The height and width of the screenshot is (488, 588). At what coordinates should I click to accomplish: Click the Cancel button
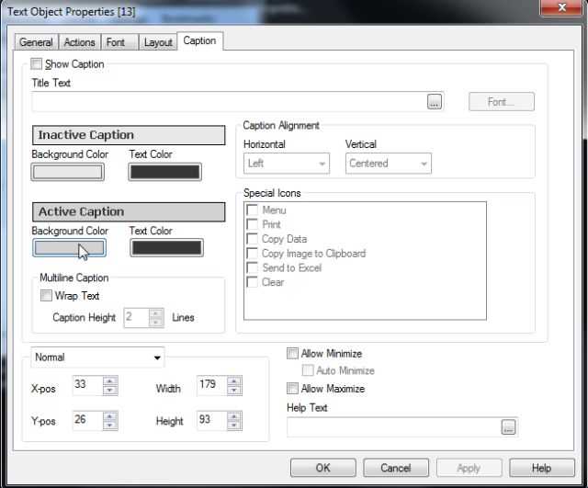point(396,468)
